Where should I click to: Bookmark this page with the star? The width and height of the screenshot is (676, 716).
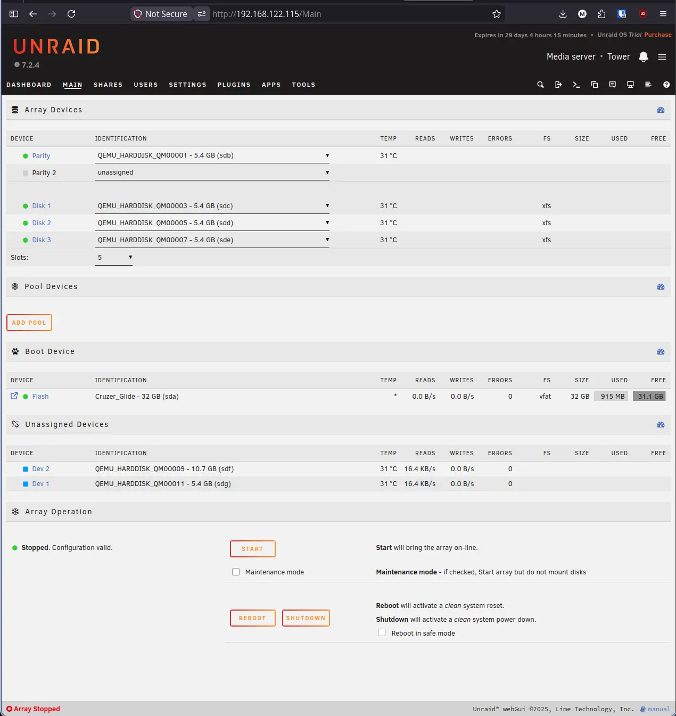tap(497, 14)
